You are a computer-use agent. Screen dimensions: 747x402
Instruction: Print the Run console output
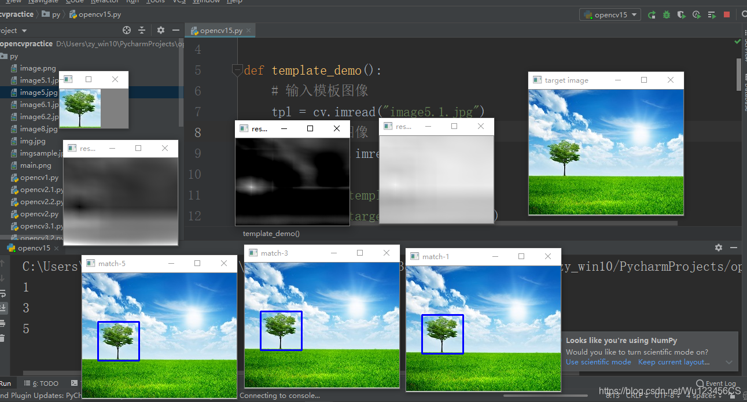pos(2,323)
